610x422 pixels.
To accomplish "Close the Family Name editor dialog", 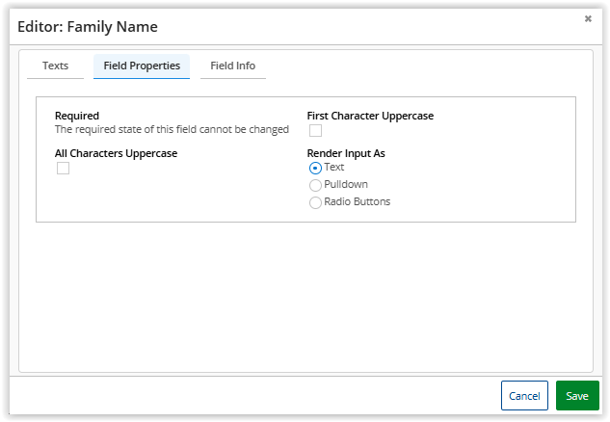I will tap(588, 18).
